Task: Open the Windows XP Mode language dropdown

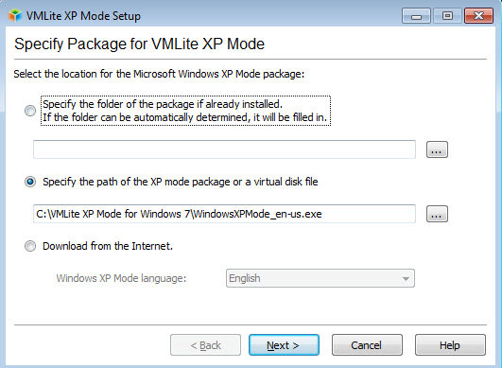Action: coord(320,278)
